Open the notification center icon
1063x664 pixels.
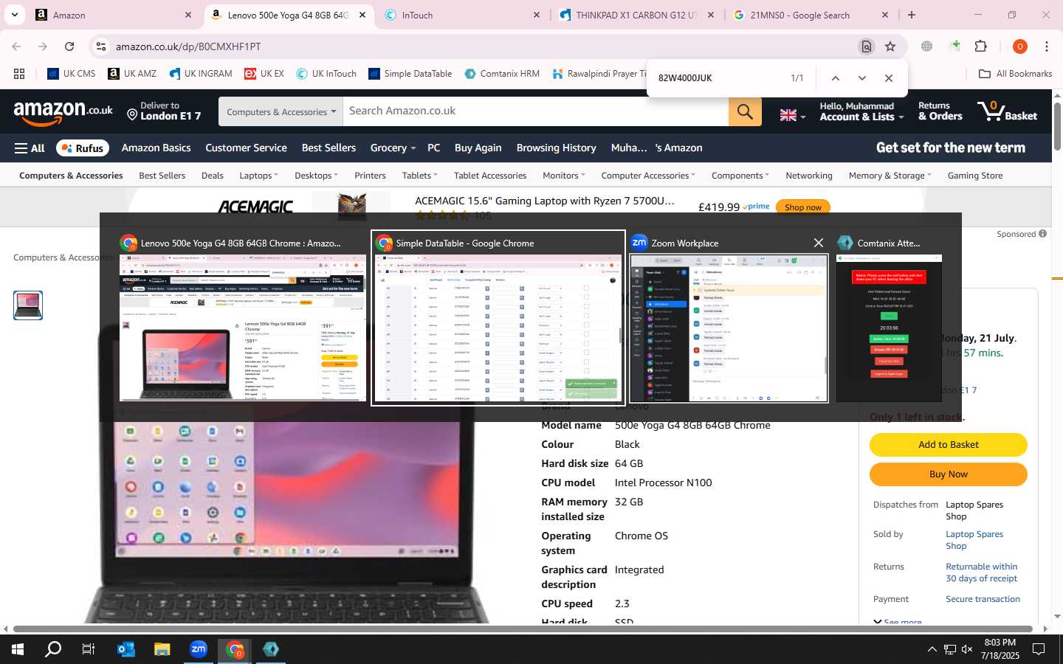(1039, 649)
